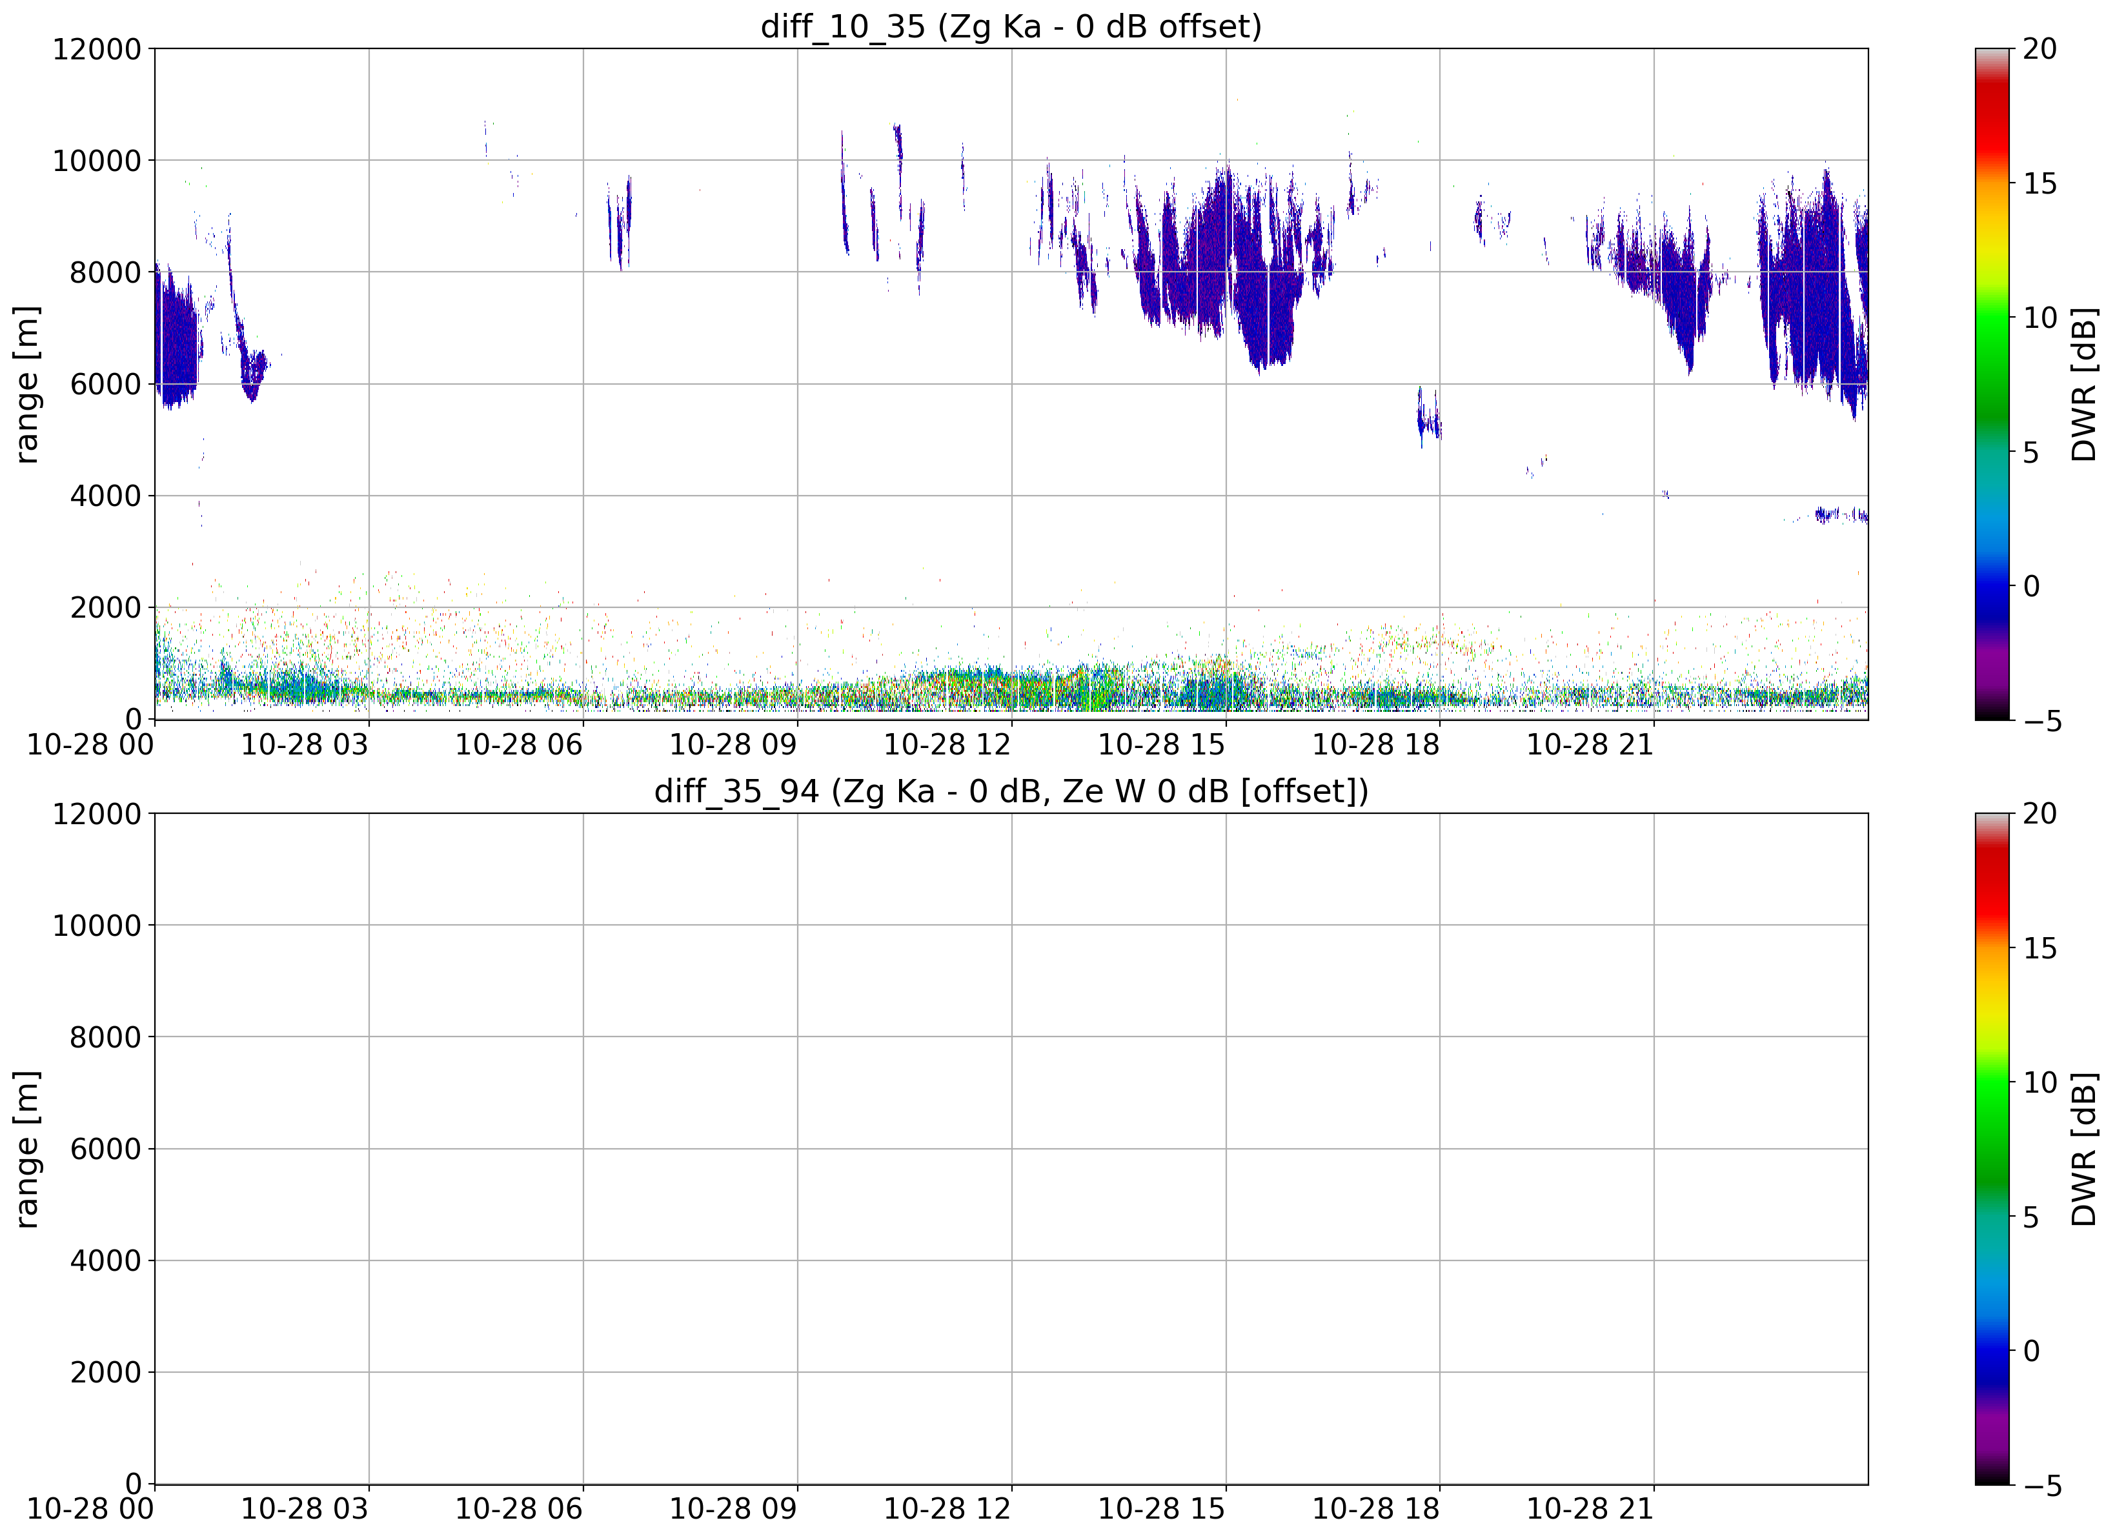Click the 4000 range tick on diff_10_35
This screenshot has width=2115, height=1538.
click(x=105, y=495)
